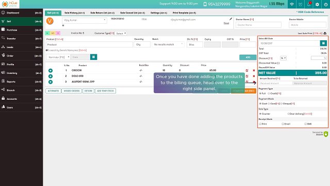Go to Leads section icon
Screen dimensions: 330x186
pos(3,47)
